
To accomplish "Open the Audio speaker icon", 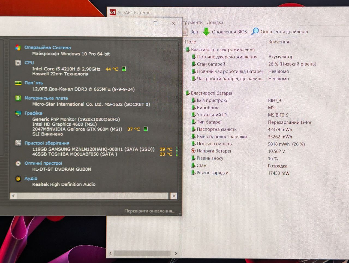I will [x=18, y=179].
